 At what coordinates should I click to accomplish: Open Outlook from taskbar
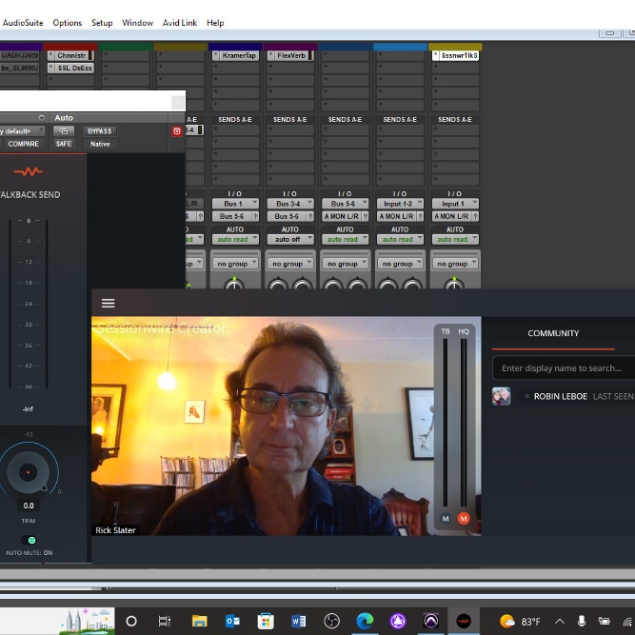pos(232,621)
